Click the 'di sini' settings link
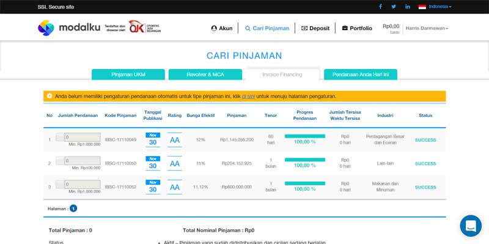This screenshot has width=489, height=244. click(248, 96)
